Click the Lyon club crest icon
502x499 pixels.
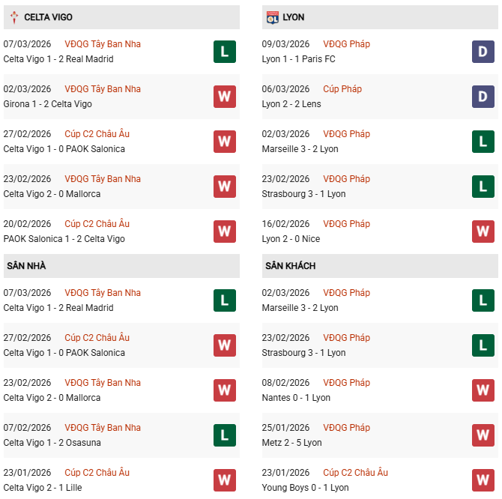click(x=273, y=17)
